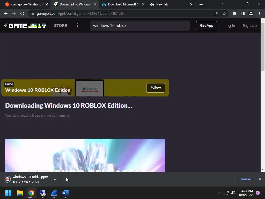The image size is (265, 199).
Task: Follow Windows 10 ROBLOX Edition game
Action: [x=156, y=88]
